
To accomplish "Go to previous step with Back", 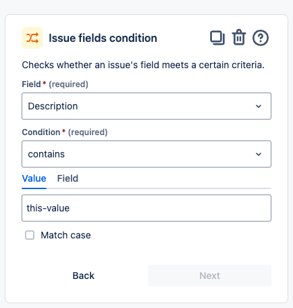I will pos(84,276).
